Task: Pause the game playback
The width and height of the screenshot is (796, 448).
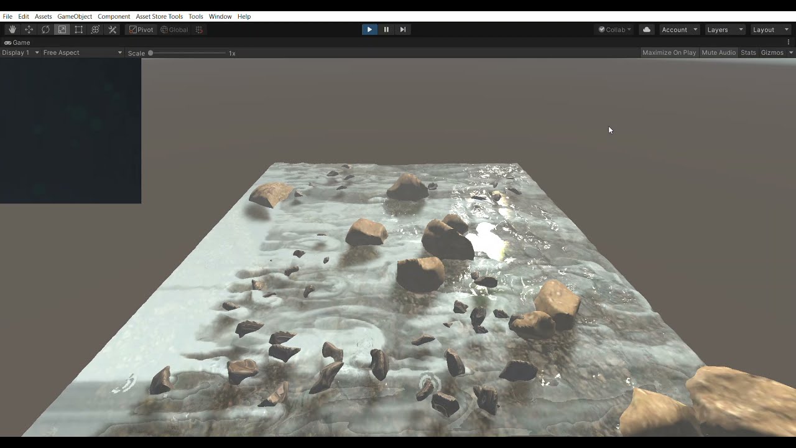Action: (x=386, y=29)
